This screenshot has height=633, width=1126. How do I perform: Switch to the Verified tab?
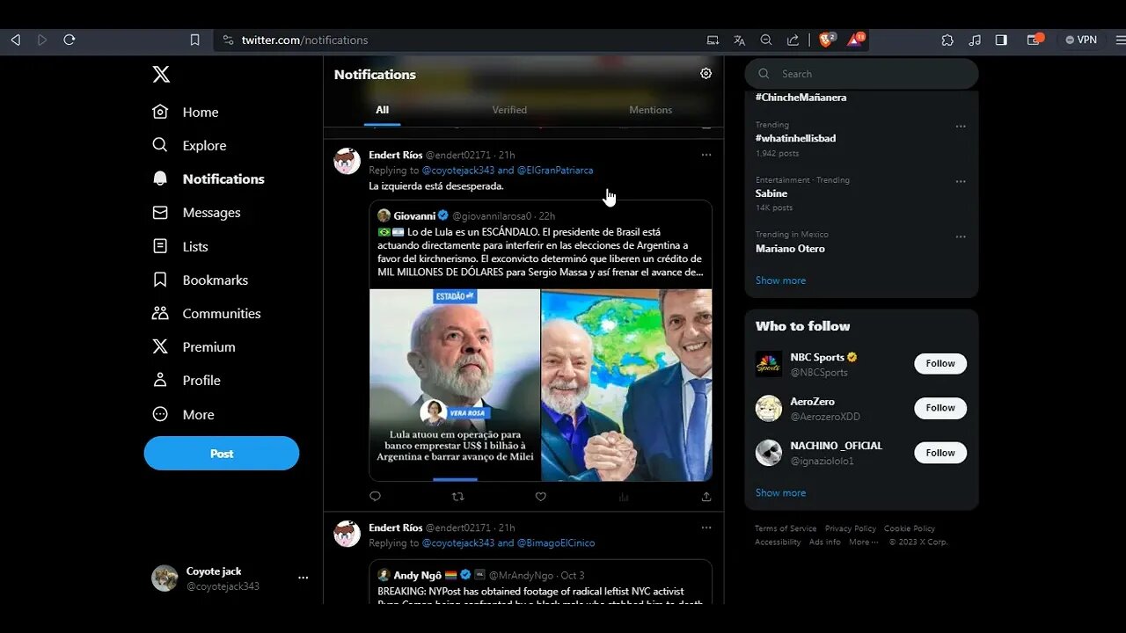click(x=509, y=110)
